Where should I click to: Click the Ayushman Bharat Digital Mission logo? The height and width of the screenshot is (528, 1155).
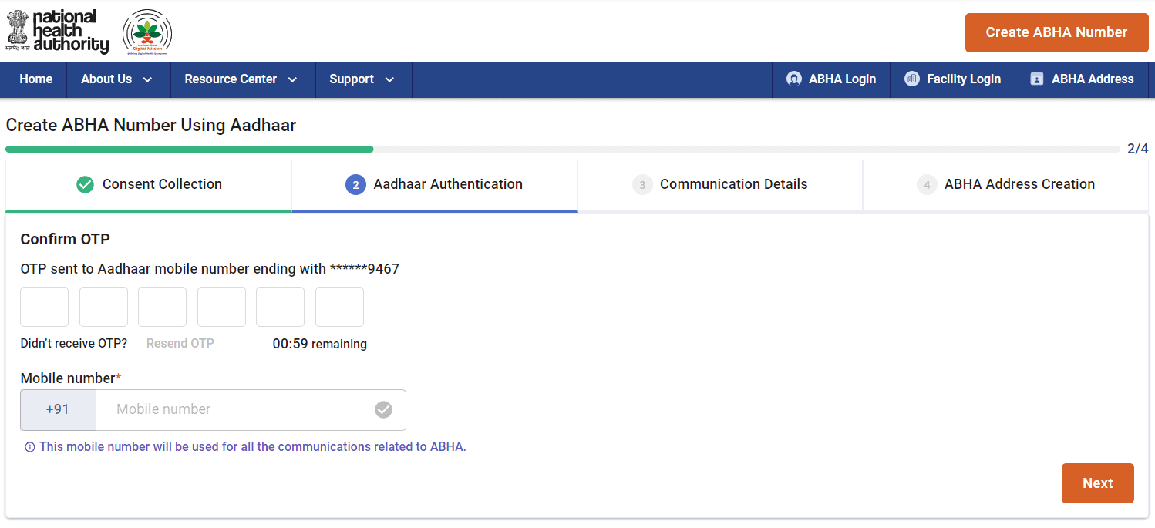point(147,32)
